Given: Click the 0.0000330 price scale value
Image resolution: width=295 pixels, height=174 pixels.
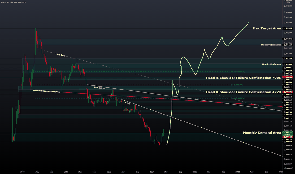Looking at the screenshot, I should [288, 155].
